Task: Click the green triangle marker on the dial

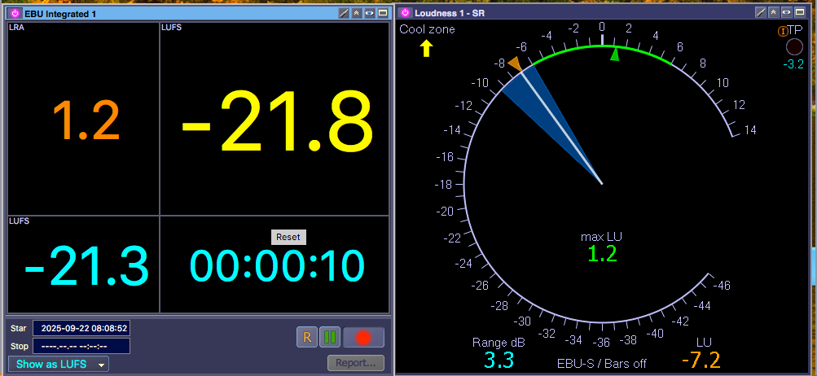Action: coord(615,55)
